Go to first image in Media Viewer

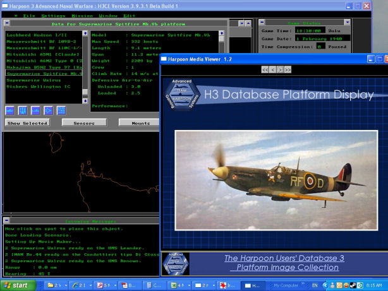pos(266,69)
